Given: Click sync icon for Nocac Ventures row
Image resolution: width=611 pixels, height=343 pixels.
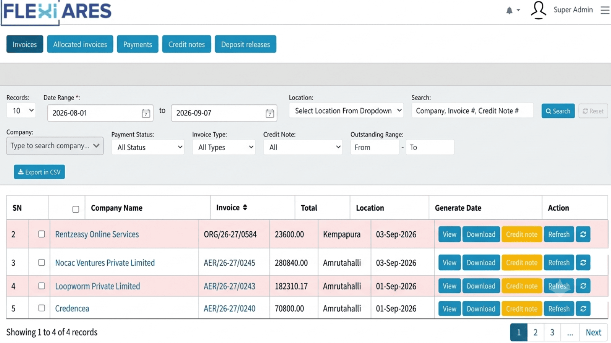Looking at the screenshot, I should point(583,263).
